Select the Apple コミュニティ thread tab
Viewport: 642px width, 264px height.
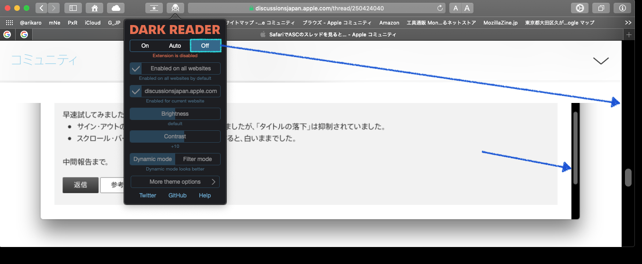328,34
